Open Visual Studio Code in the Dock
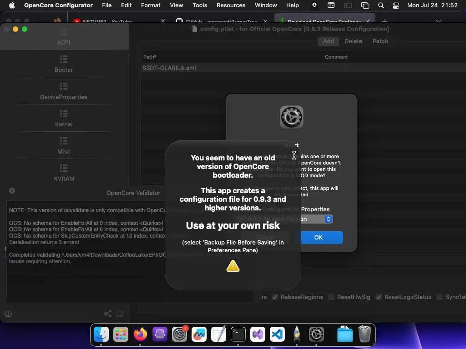This screenshot has height=349, width=466. click(277, 334)
